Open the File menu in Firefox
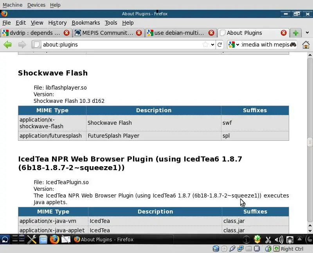This screenshot has width=313, height=253. (7, 23)
